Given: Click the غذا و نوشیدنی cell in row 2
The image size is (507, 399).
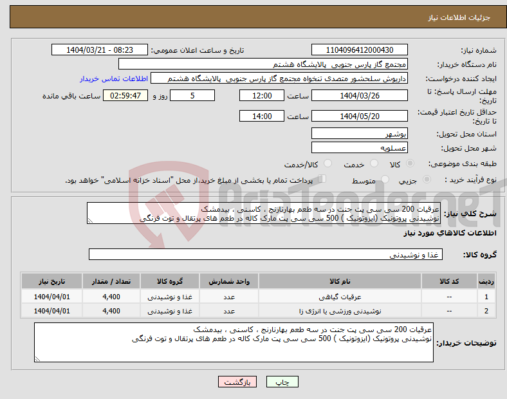Looking at the screenshot, I should (x=170, y=311).
